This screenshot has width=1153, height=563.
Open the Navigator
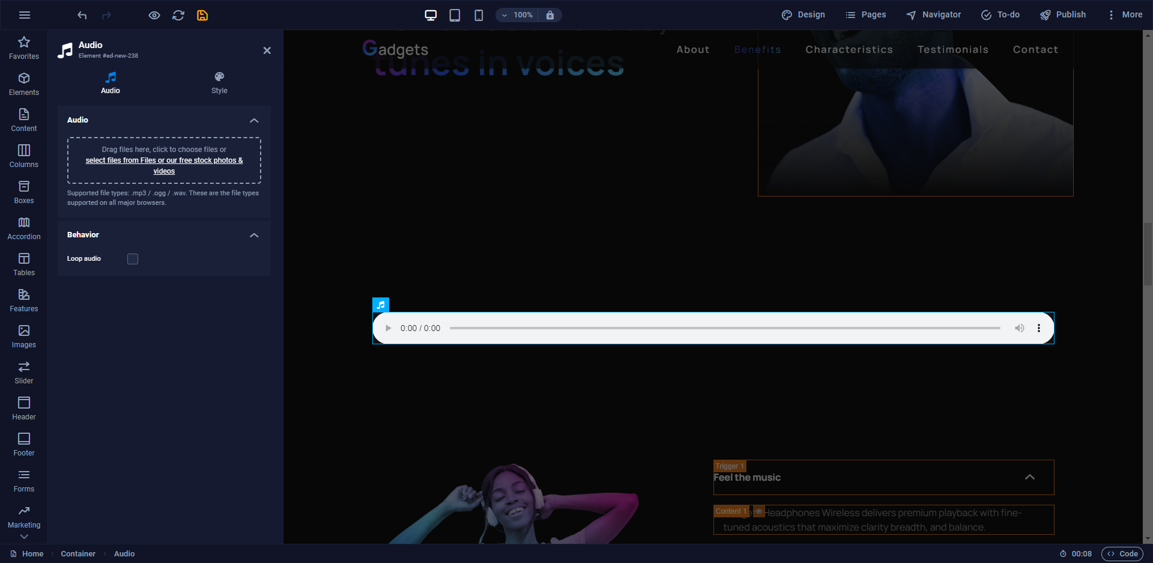click(933, 15)
